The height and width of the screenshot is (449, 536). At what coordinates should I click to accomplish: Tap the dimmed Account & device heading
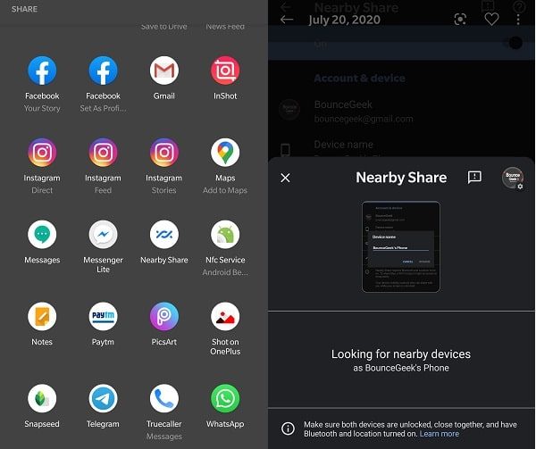[x=360, y=79]
